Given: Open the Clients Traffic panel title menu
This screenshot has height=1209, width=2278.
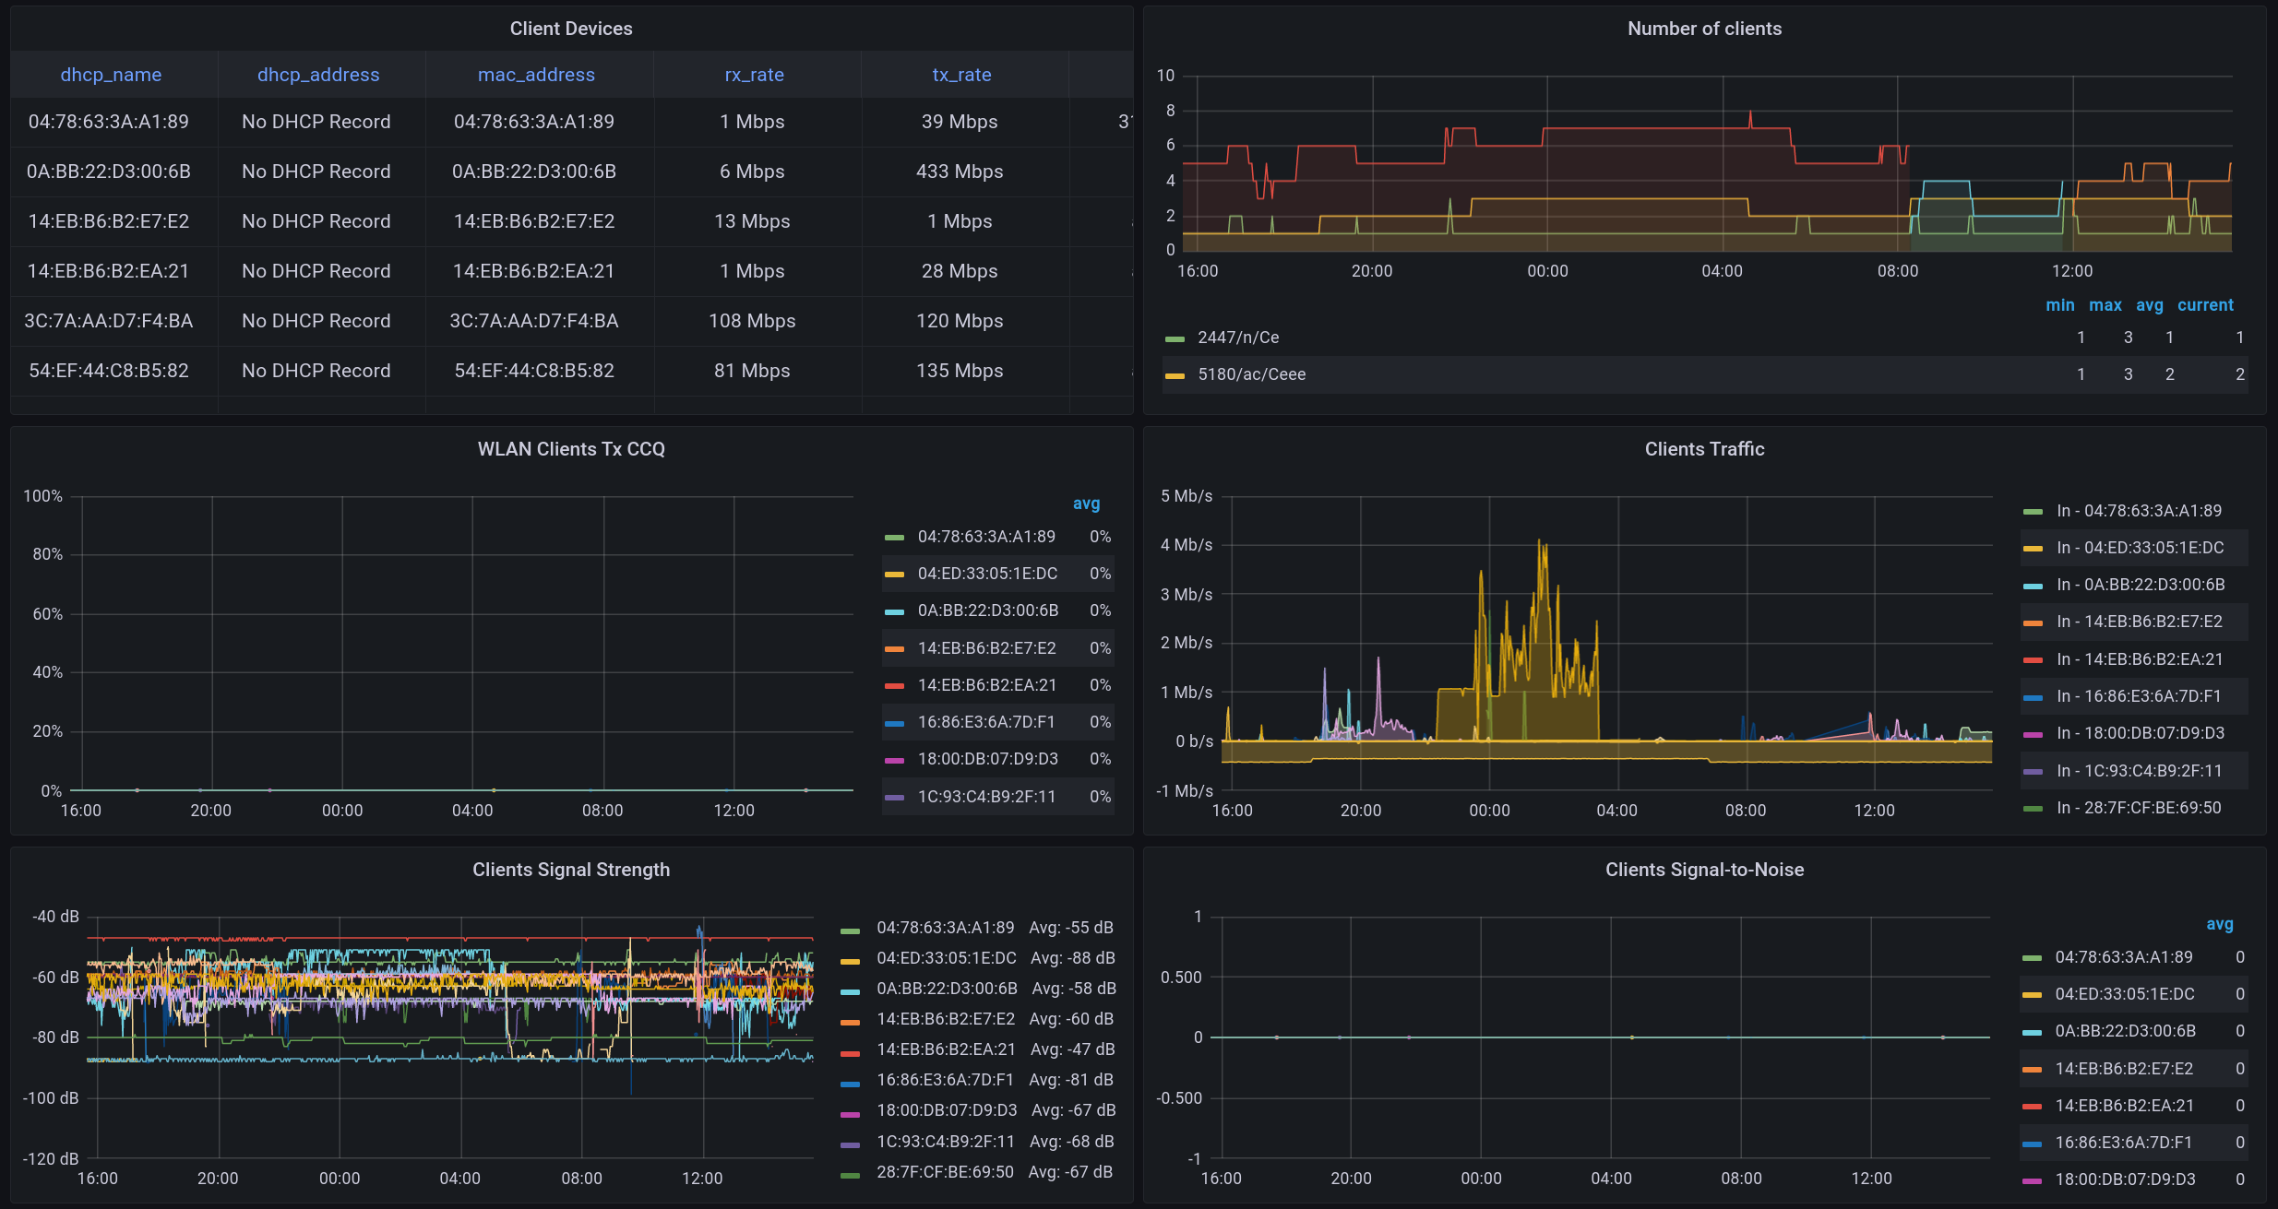Looking at the screenshot, I should [x=1703, y=449].
